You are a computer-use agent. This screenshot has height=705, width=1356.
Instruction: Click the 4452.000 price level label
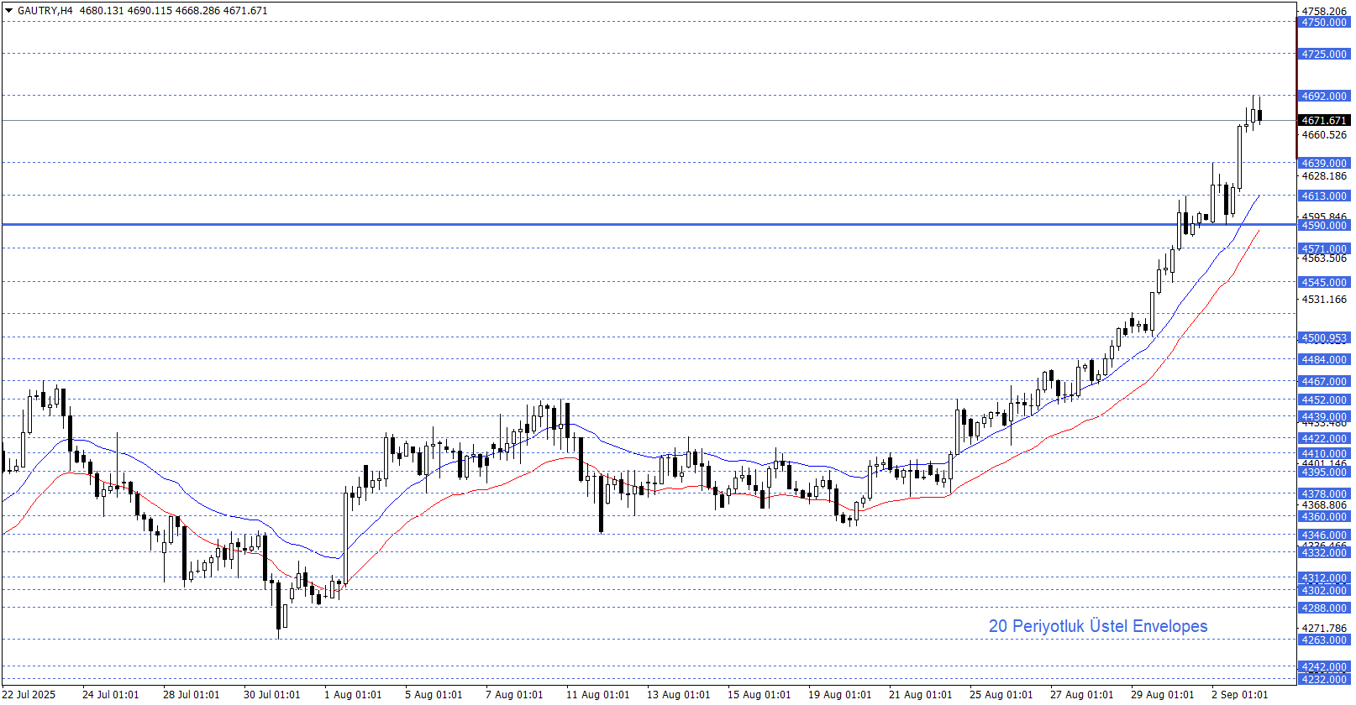click(1324, 400)
